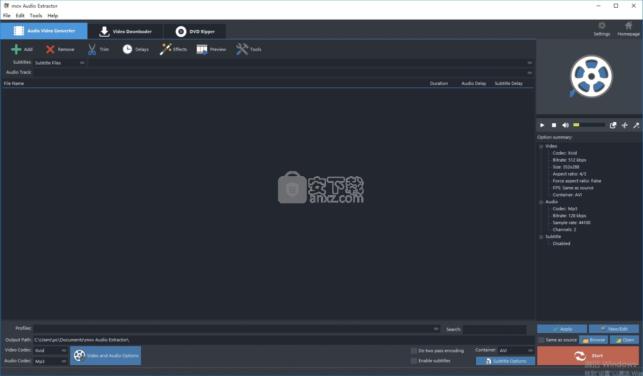Open the Edit menu
643x376 pixels.
click(x=20, y=16)
